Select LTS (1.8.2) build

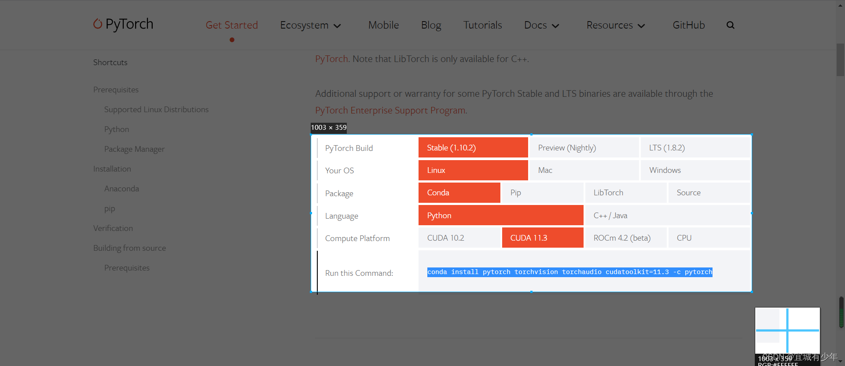tap(695, 147)
